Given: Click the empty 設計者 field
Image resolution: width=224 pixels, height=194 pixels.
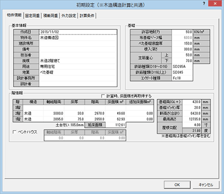Looking at the screenshot, I should point(78,84).
